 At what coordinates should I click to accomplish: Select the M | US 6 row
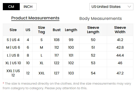click(68, 47)
